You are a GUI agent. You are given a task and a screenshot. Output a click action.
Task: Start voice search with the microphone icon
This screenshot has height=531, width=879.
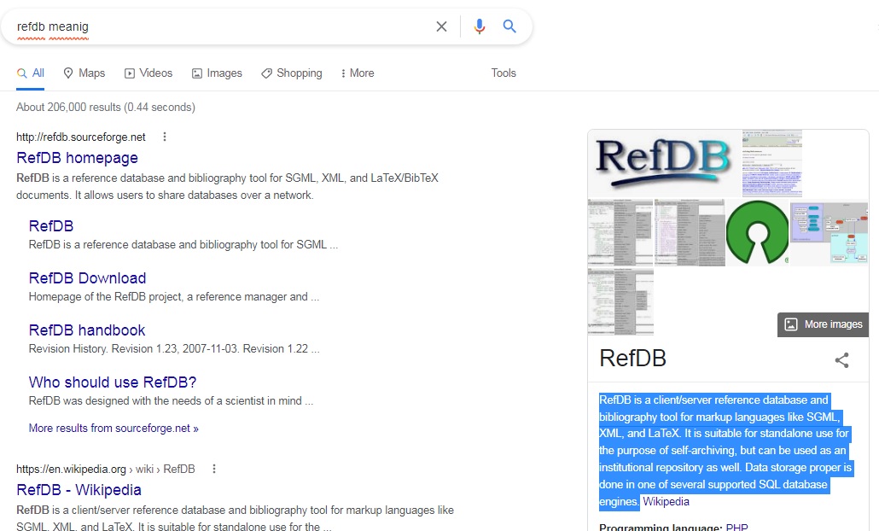(x=480, y=26)
